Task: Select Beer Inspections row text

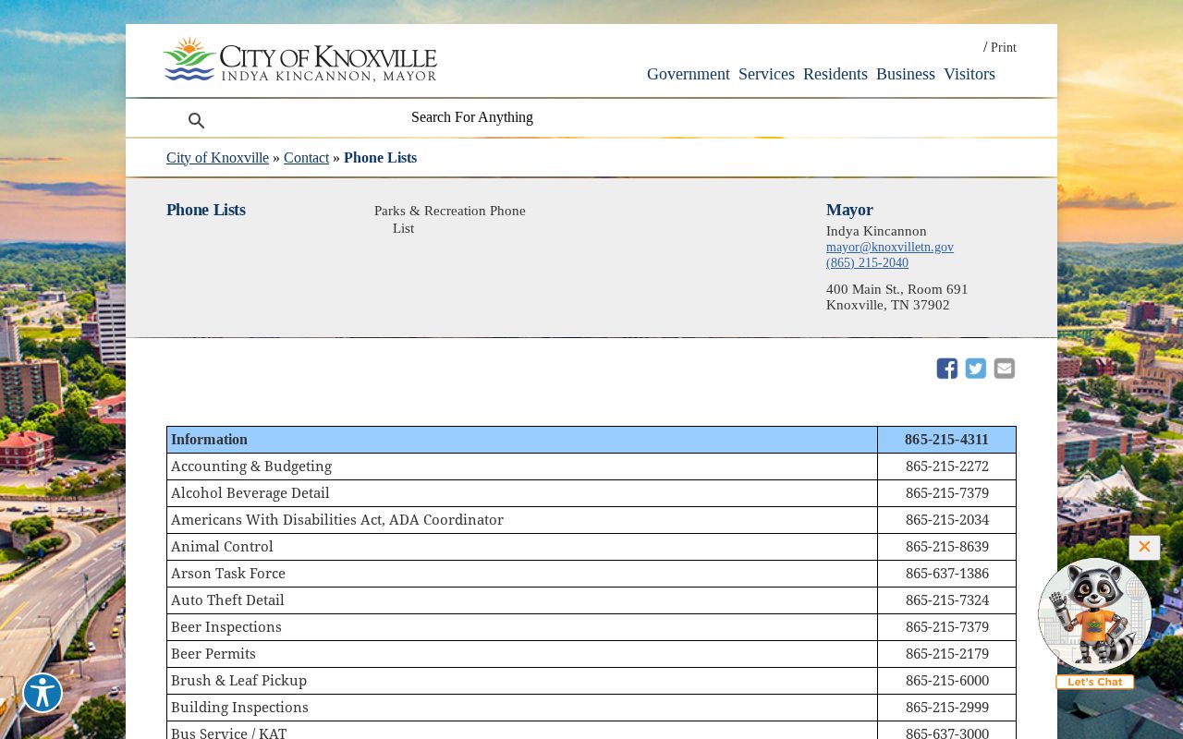Action: (226, 627)
